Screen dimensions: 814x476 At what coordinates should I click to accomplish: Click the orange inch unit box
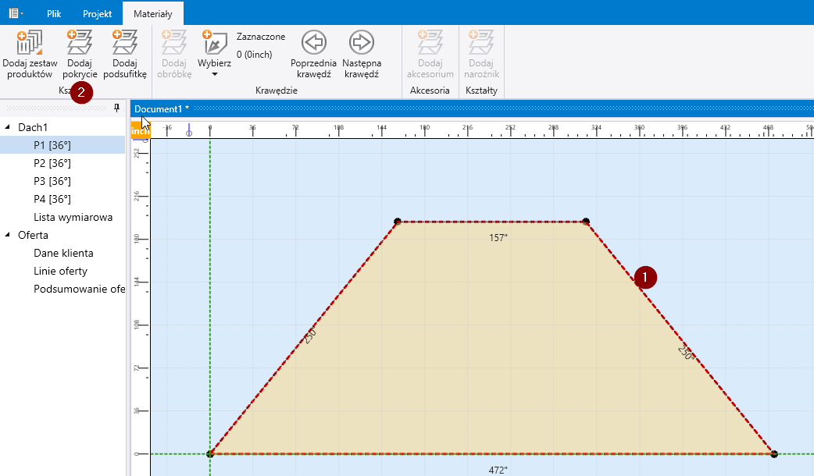coord(141,131)
